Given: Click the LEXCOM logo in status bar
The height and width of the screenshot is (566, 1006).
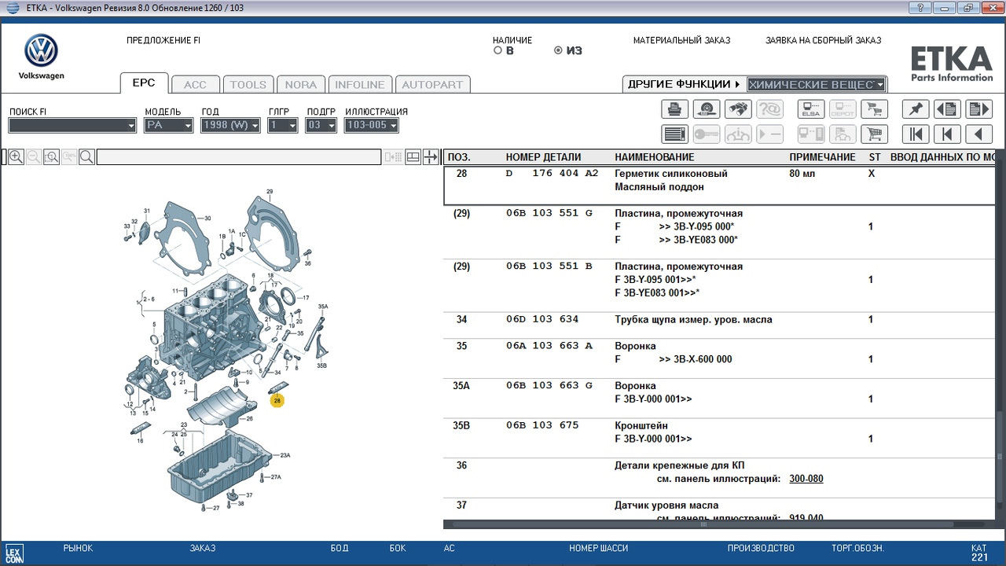Looking at the screenshot, I should (14, 553).
